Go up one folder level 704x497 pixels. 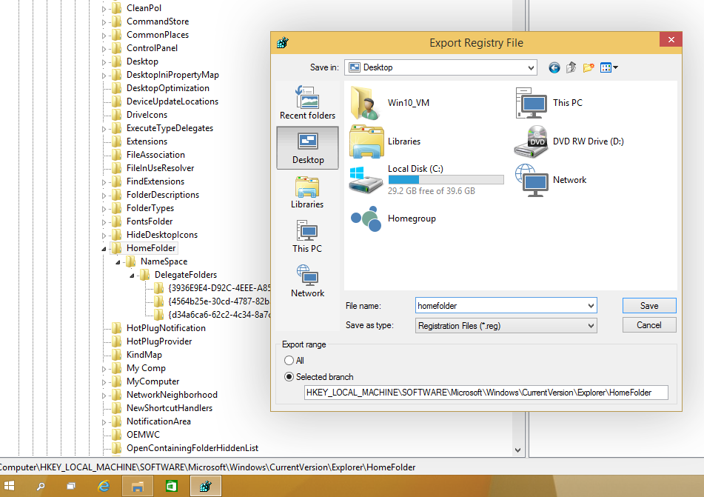(571, 67)
